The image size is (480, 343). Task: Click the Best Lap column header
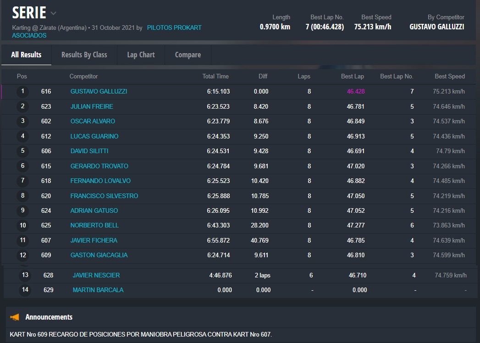pos(352,77)
